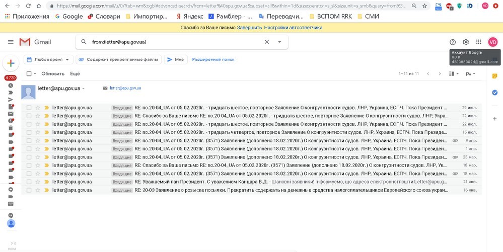This screenshot has width=503, height=252.
Task: Star the message dated 16 янв.
Action: coord(38,190)
